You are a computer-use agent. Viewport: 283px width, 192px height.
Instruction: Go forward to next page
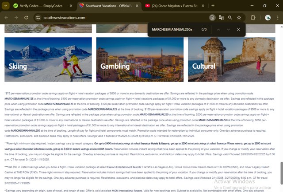click(16, 18)
